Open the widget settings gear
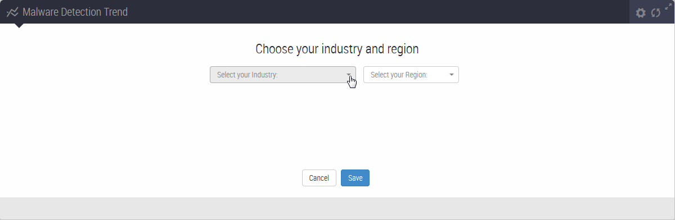This screenshot has width=675, height=220. (641, 13)
